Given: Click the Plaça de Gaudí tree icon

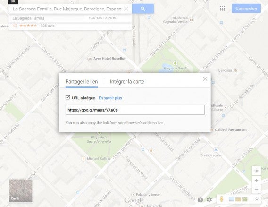Looking at the screenshot, I should tap(175, 63).
